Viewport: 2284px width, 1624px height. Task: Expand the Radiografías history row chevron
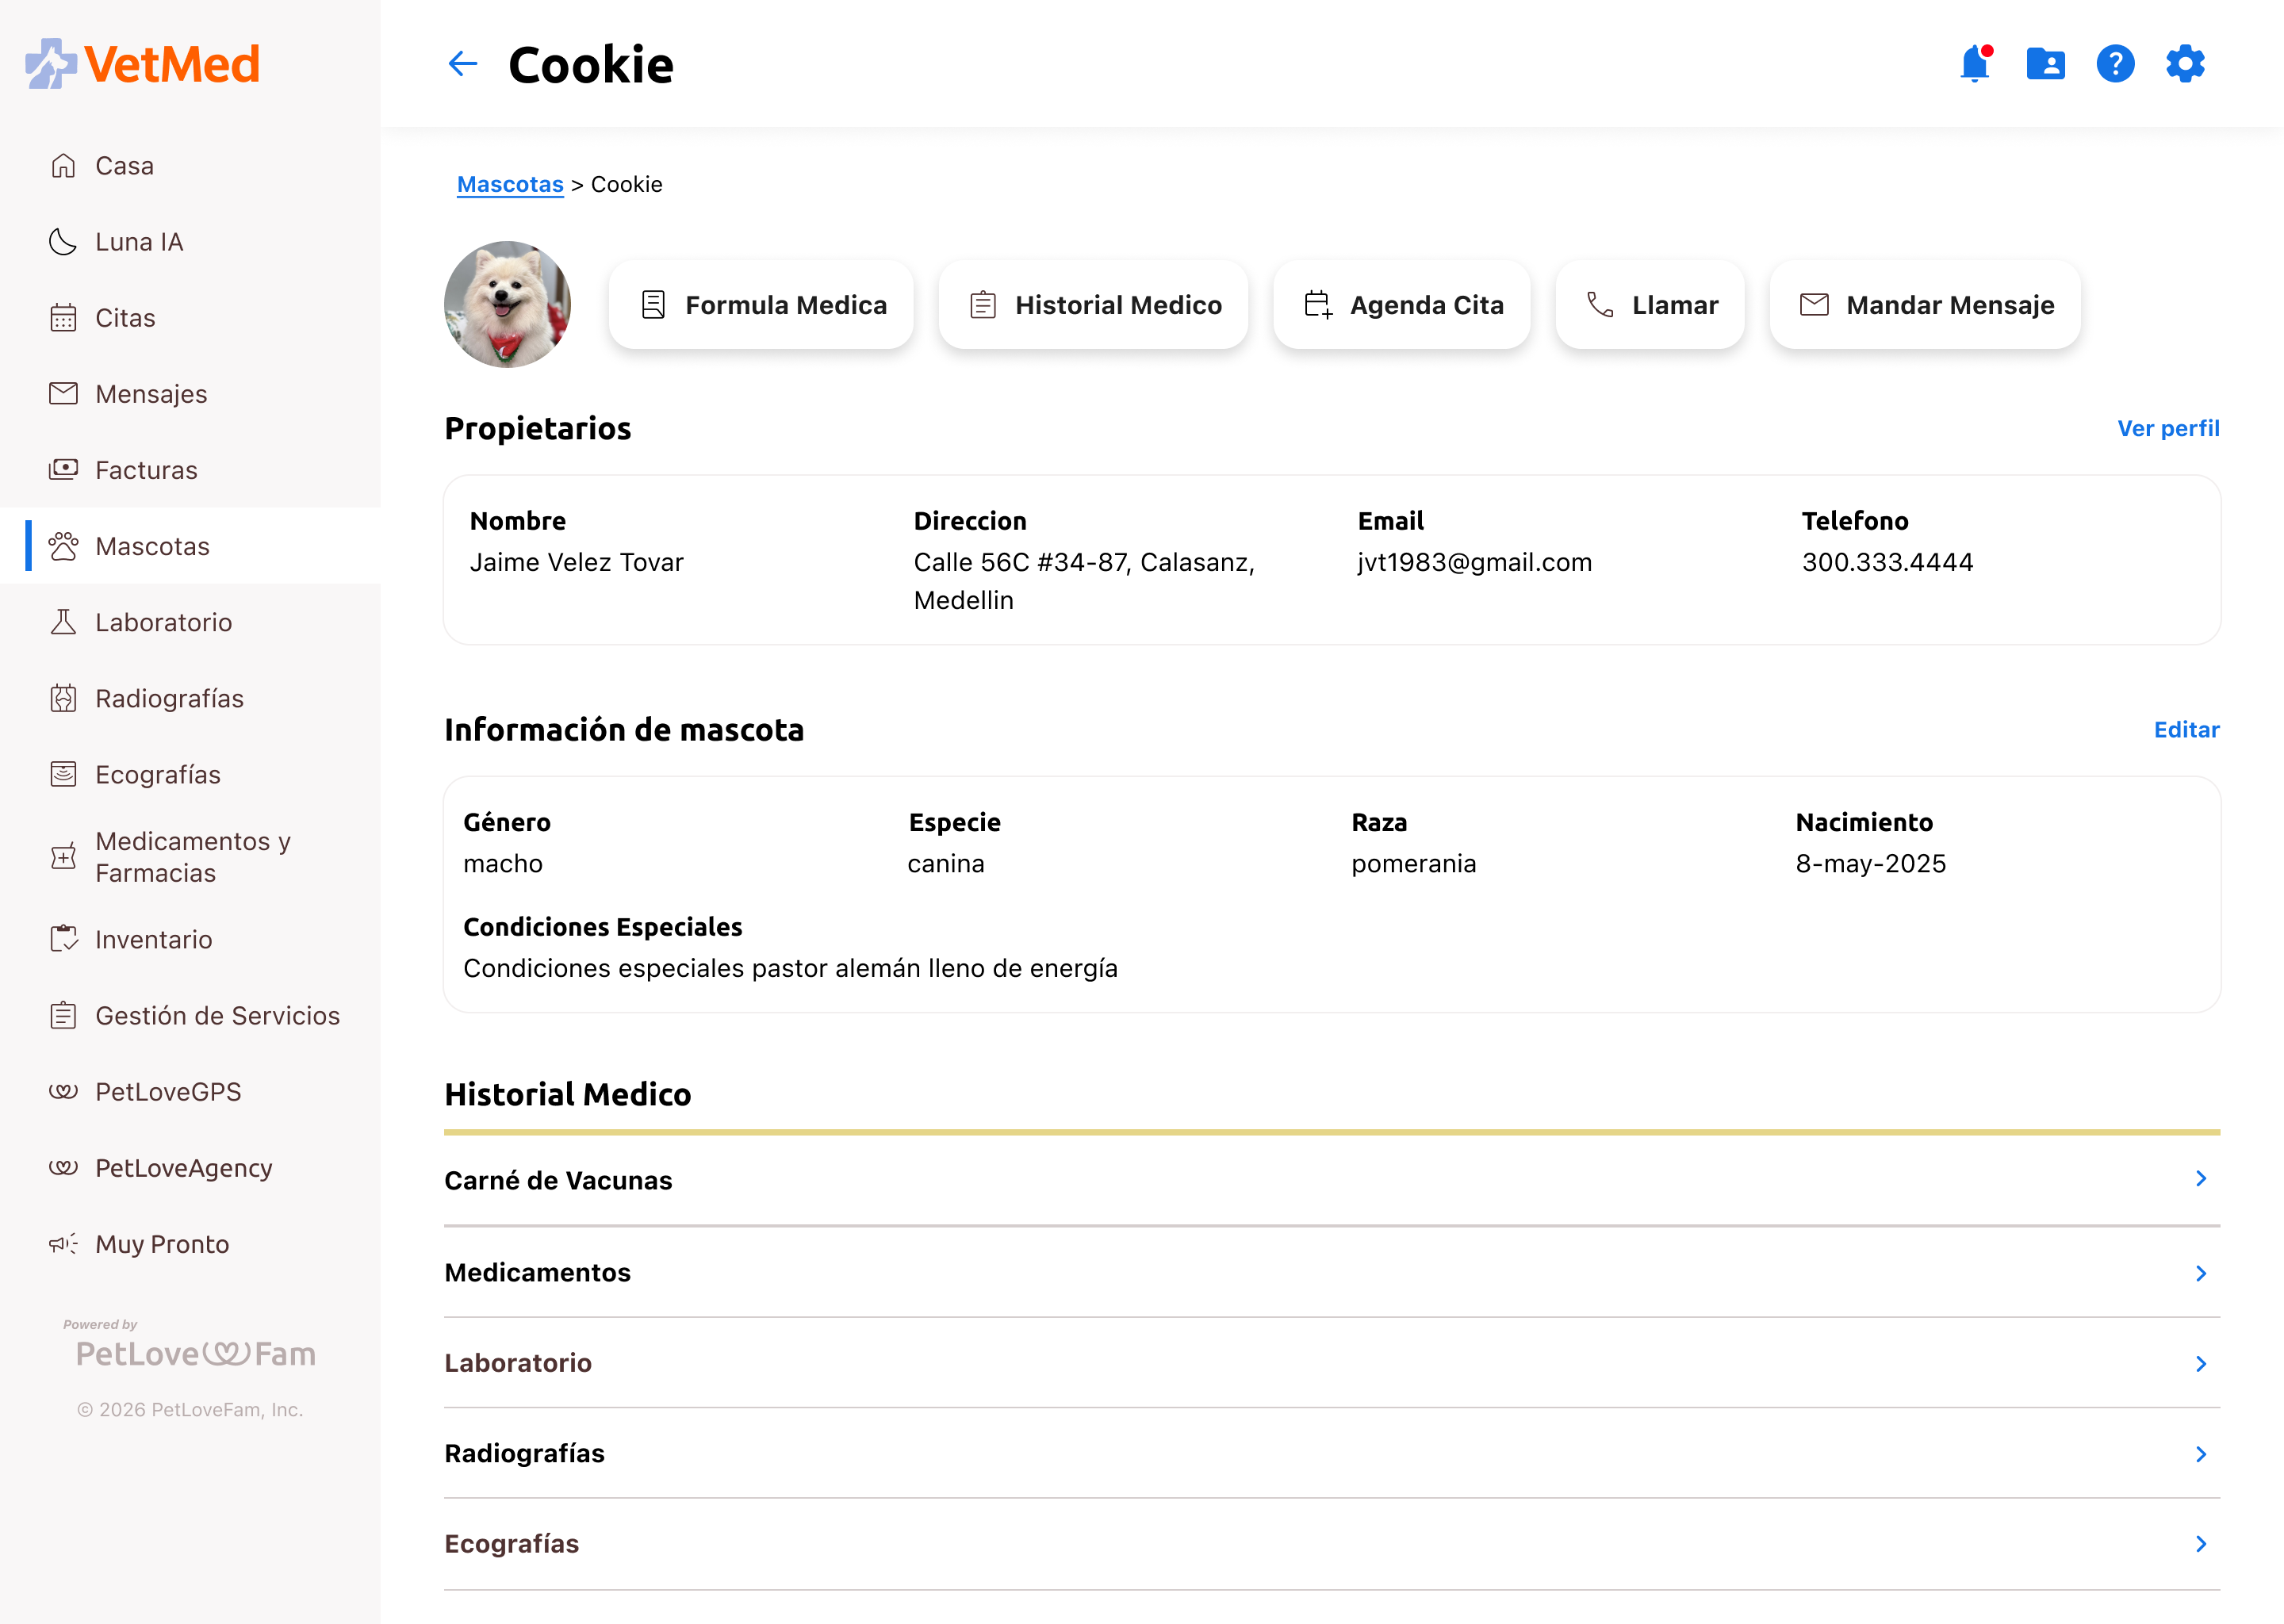coord(2200,1454)
